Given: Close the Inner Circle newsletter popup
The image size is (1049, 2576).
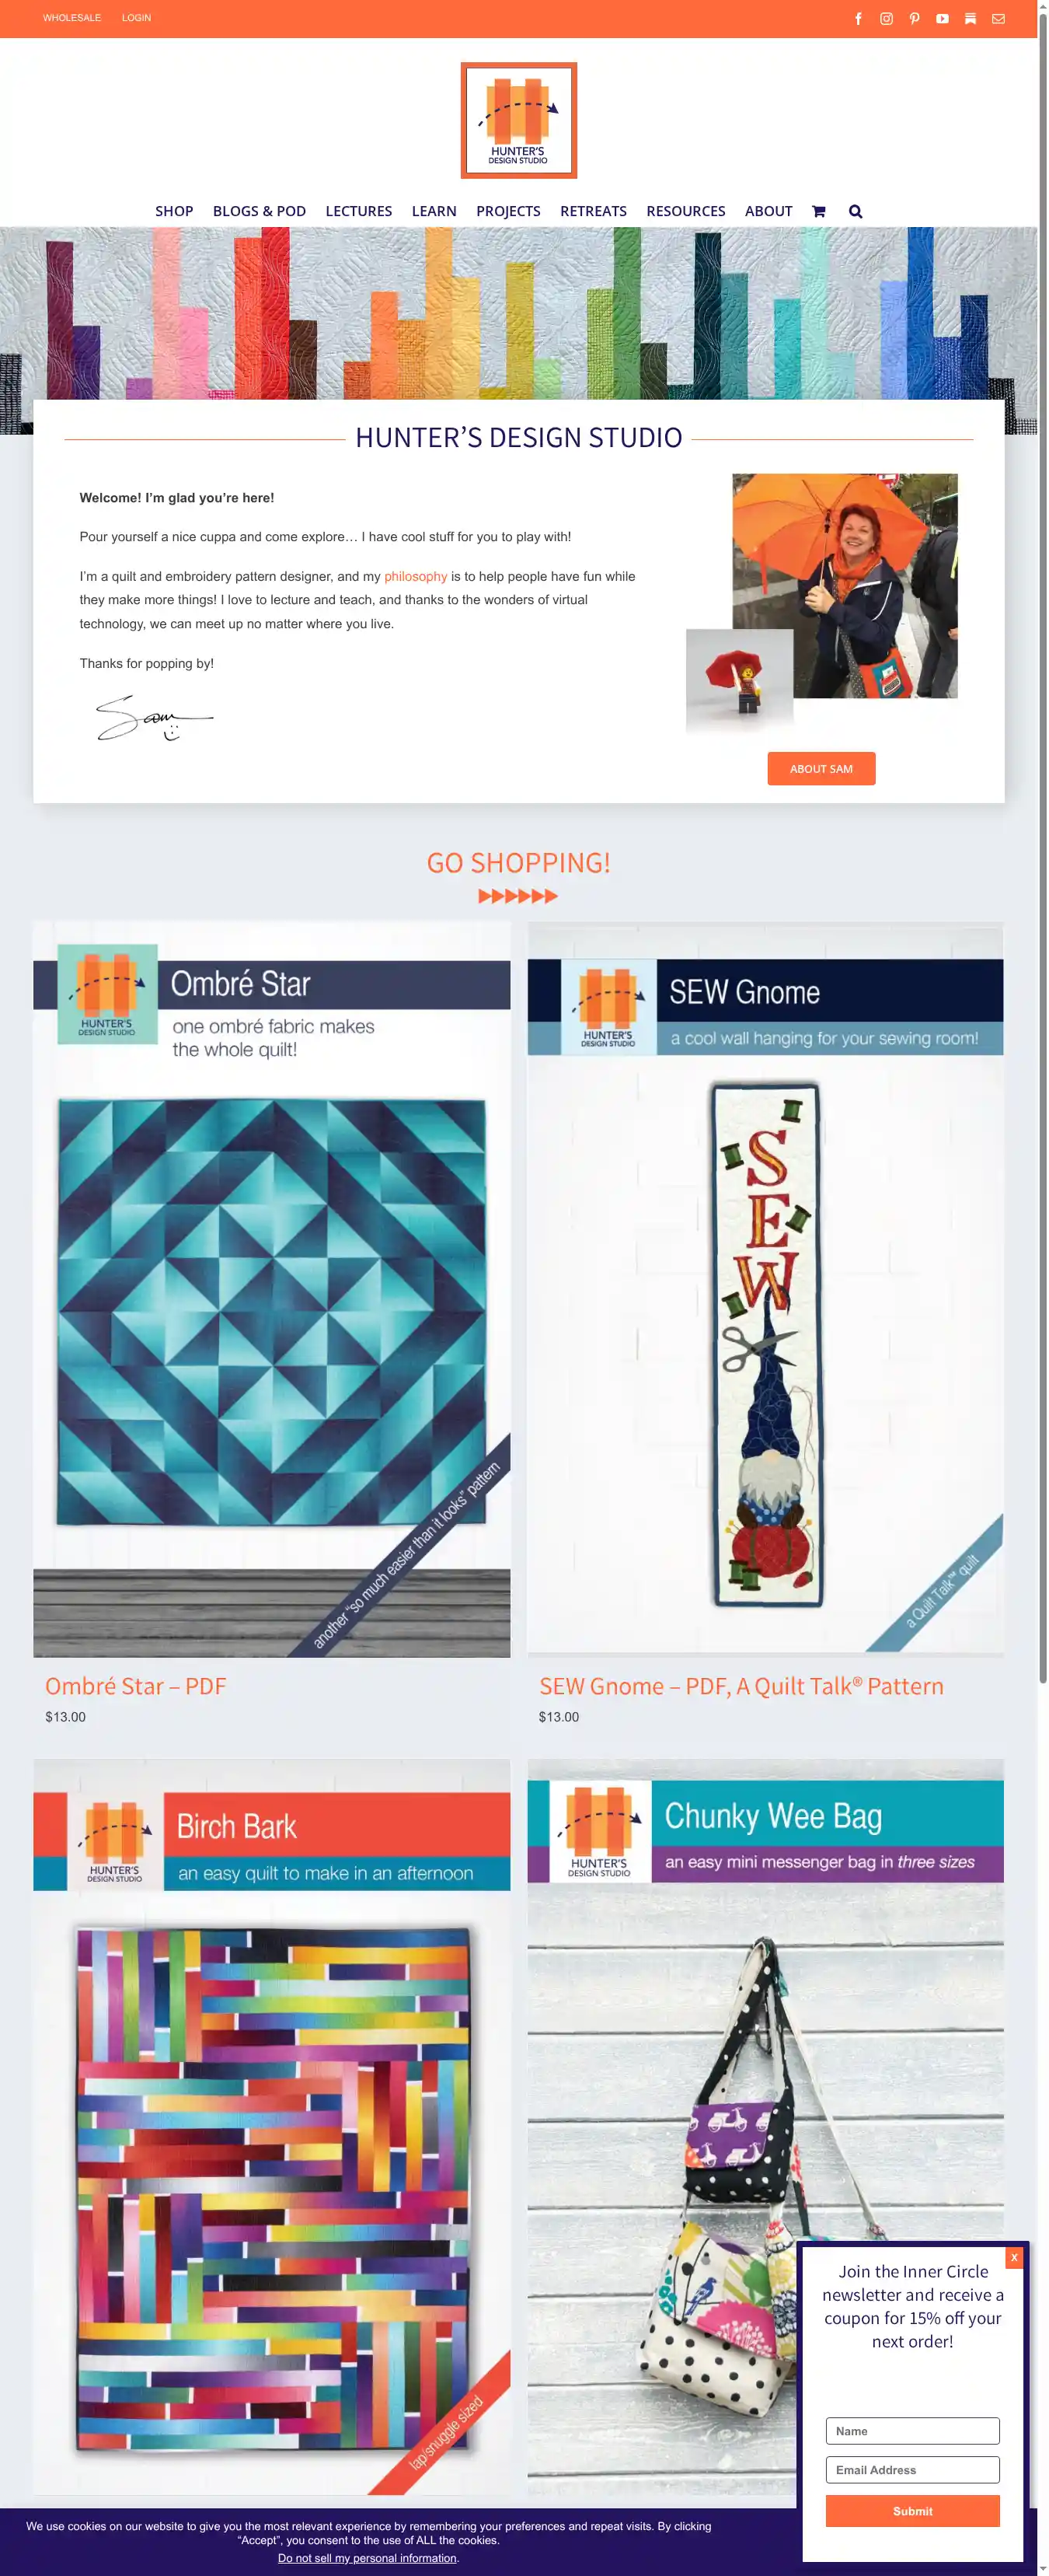Looking at the screenshot, I should (x=1014, y=2257).
